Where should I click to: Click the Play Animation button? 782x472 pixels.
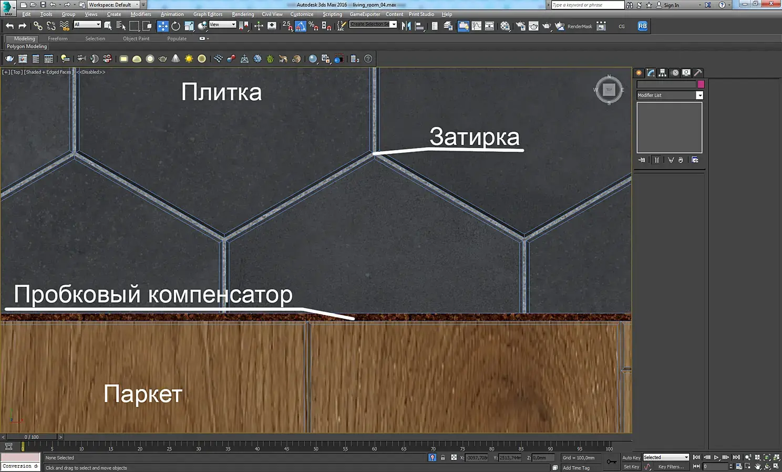[x=716, y=457]
